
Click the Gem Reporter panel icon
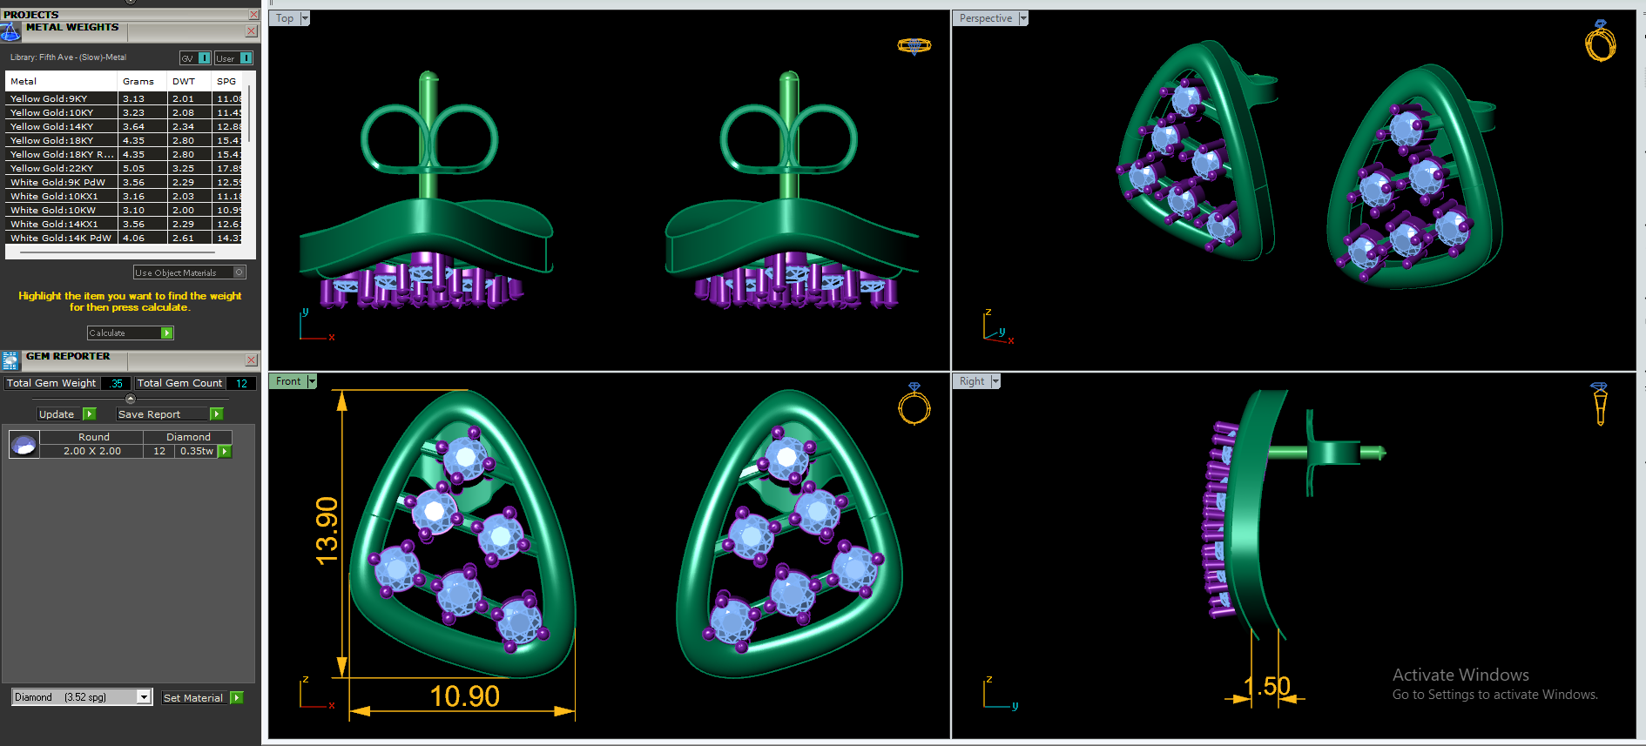(x=10, y=360)
